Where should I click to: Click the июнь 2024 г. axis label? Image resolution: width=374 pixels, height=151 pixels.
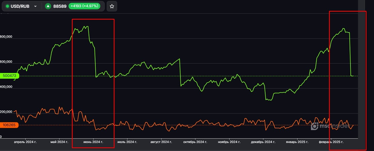[93, 142]
